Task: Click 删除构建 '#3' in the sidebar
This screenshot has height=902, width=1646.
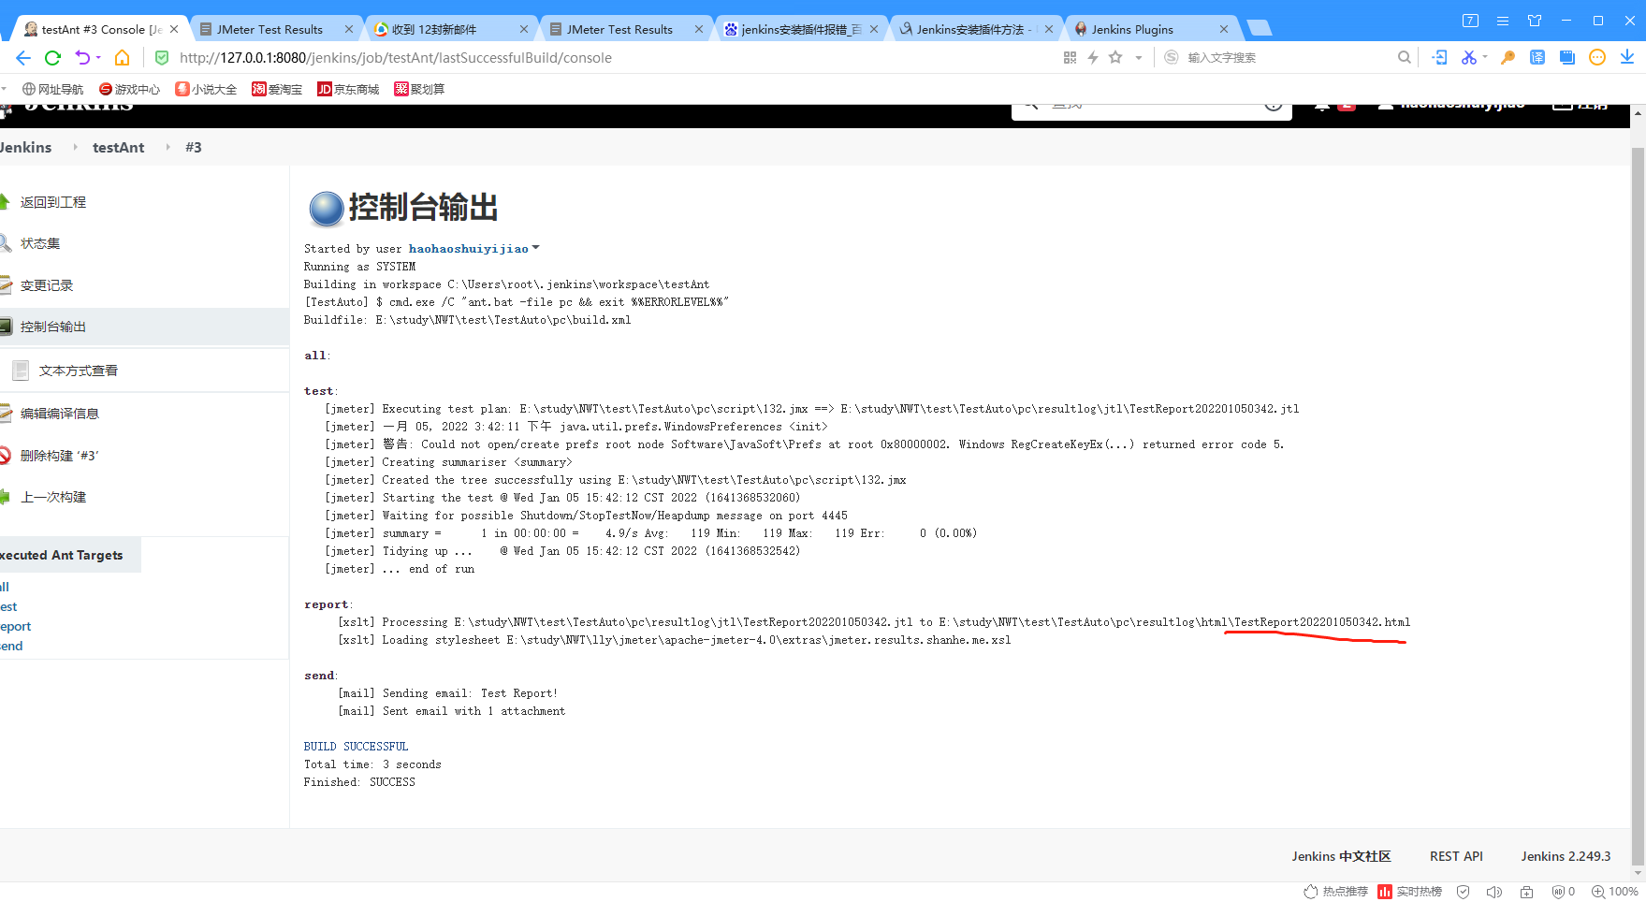Action: (x=60, y=456)
